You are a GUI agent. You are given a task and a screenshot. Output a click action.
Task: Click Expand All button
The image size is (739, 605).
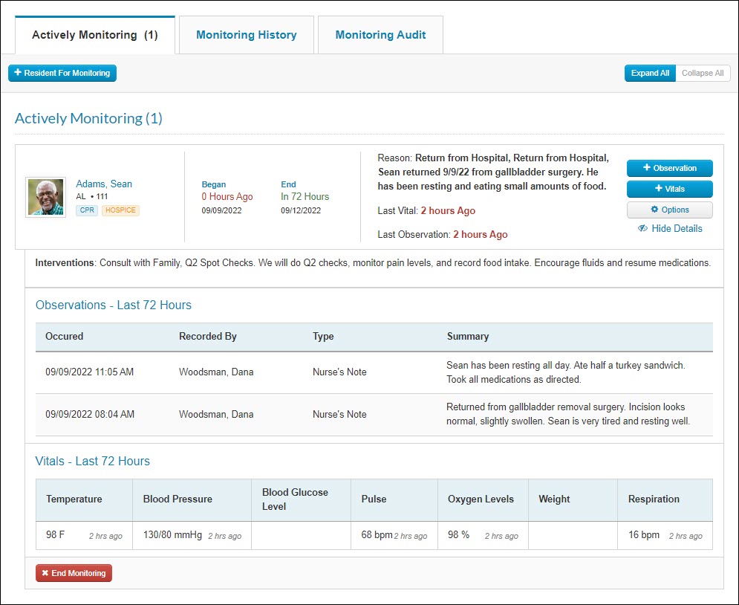[650, 73]
